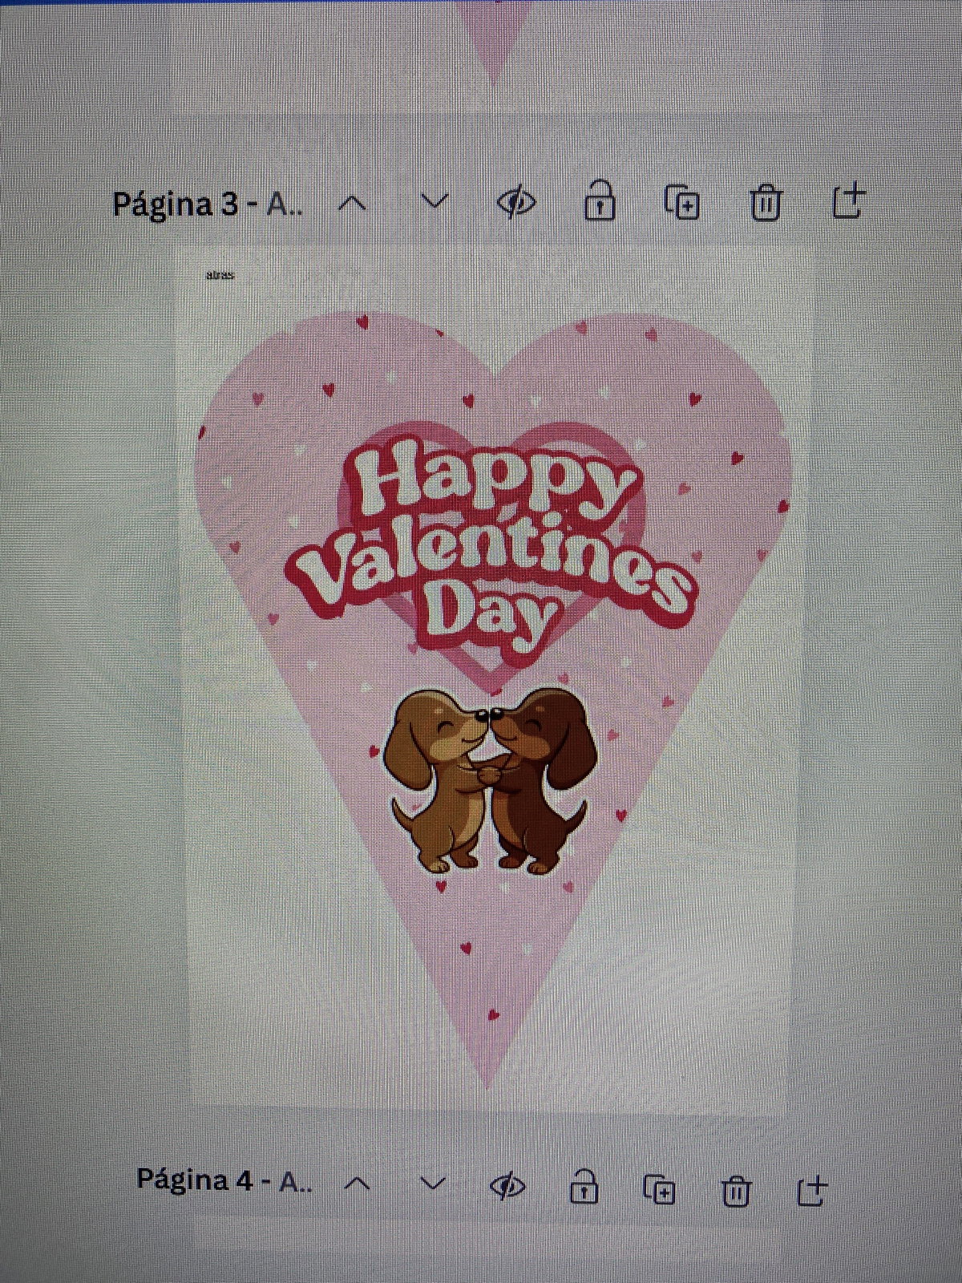Add a new page after Página 3
Image resolution: width=962 pixels, height=1283 pixels.
(x=848, y=201)
